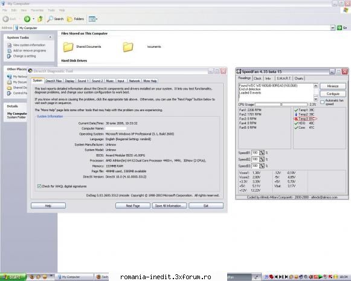This screenshot has height=281, width=351.
Task: Click the first CPU Usage bar
Action: [x=268, y=105]
